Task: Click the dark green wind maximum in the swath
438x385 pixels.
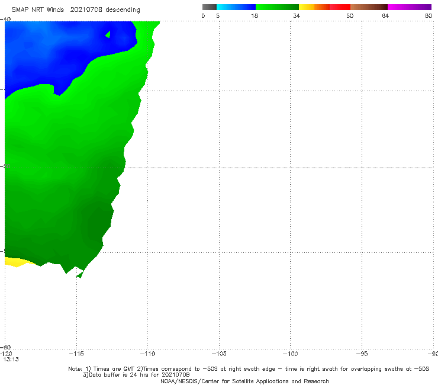Action: [96, 224]
